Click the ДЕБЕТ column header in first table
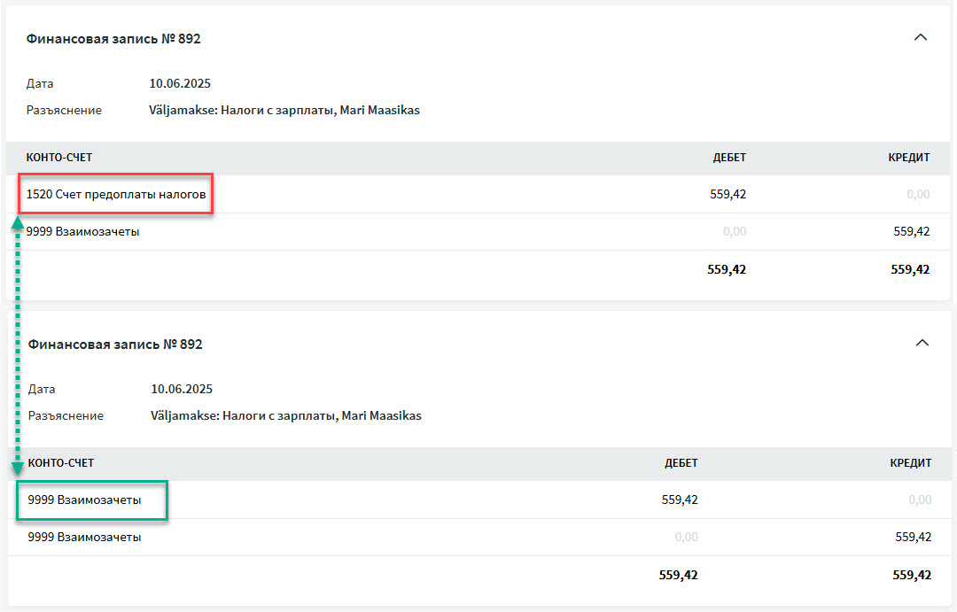This screenshot has width=957, height=612. pyautogui.click(x=729, y=158)
